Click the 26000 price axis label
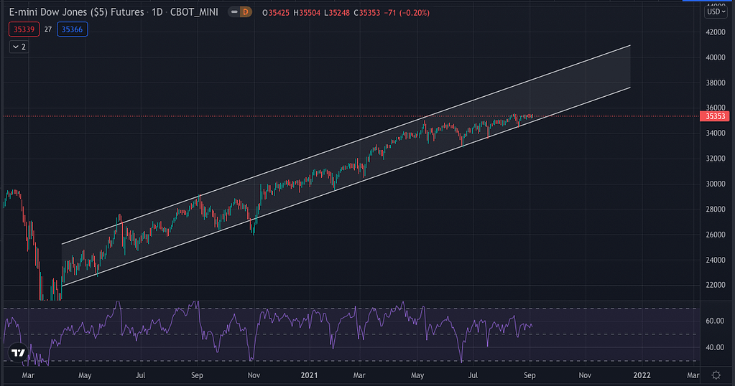Viewport: 735px width, 386px height. [x=716, y=235]
